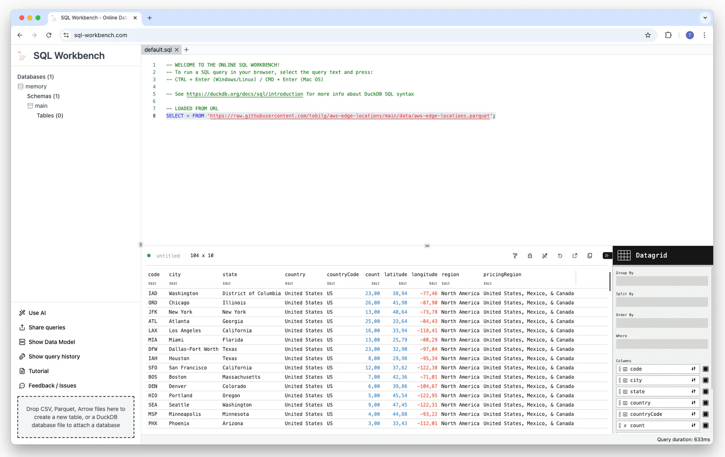Add a new SQL editor tab
The image size is (725, 457).
click(x=186, y=50)
